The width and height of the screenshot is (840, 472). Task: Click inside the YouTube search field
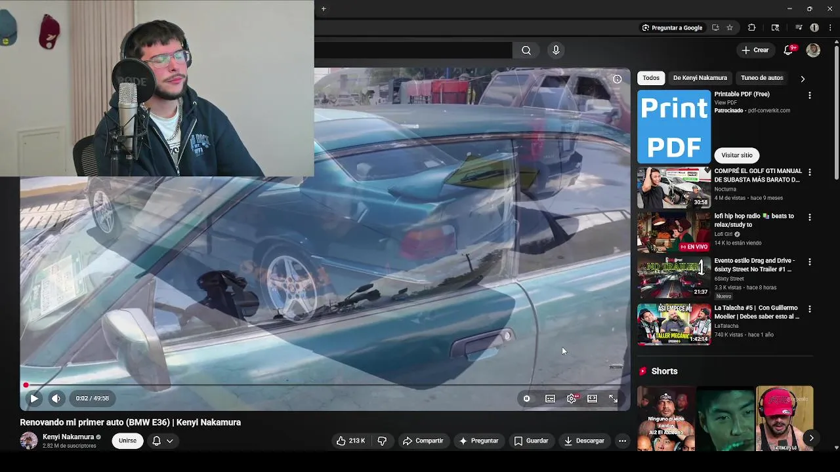413,50
